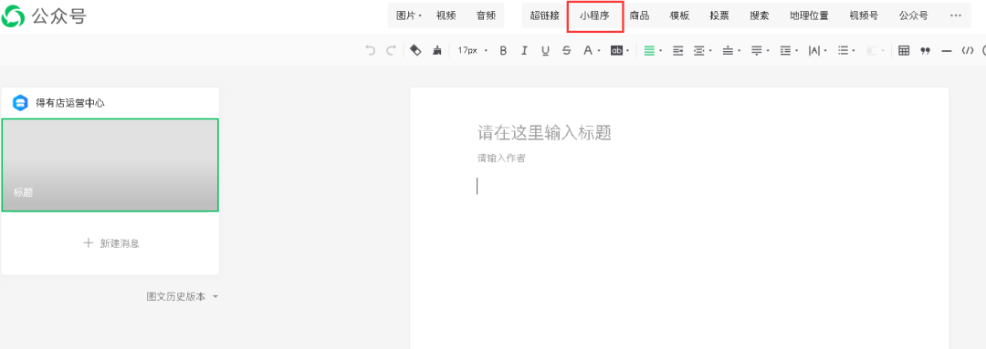The height and width of the screenshot is (349, 986).
Task: Insert a code block with the code icon
Action: 968,51
